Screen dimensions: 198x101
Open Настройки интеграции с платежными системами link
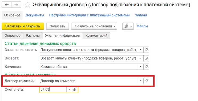tap(89, 15)
